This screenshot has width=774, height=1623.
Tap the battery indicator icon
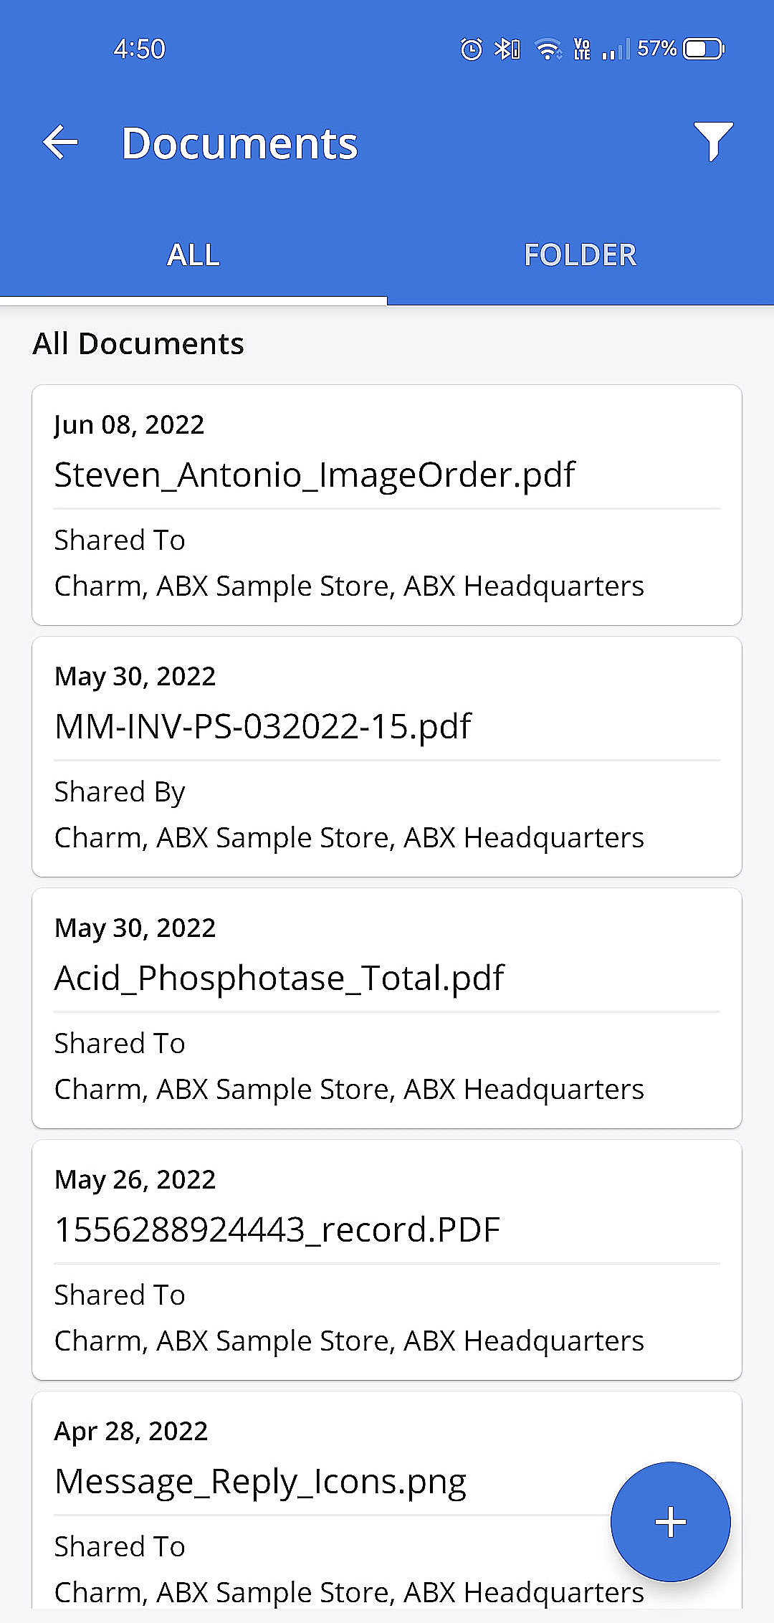[704, 49]
